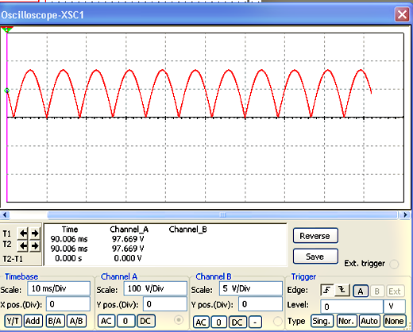The height and width of the screenshot is (332, 413).
Task: Select falling edge trigger icon
Action: coord(342,291)
